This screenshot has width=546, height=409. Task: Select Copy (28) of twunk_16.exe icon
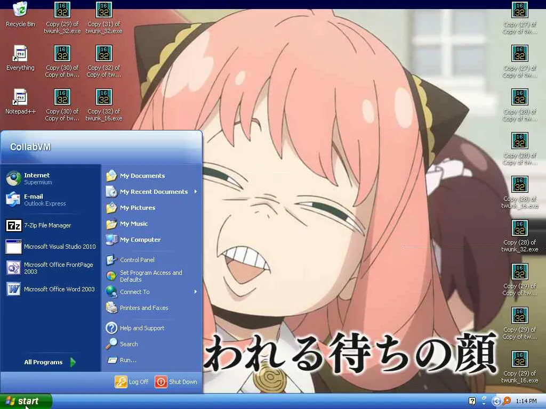pyautogui.click(x=519, y=192)
